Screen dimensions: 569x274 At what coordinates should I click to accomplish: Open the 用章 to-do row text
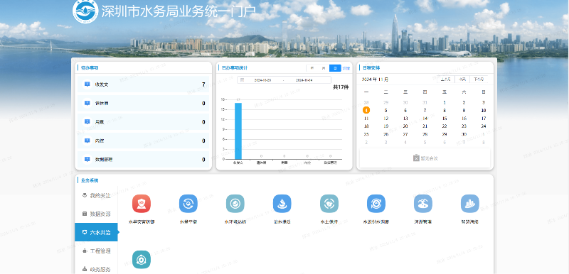[x=100, y=122]
